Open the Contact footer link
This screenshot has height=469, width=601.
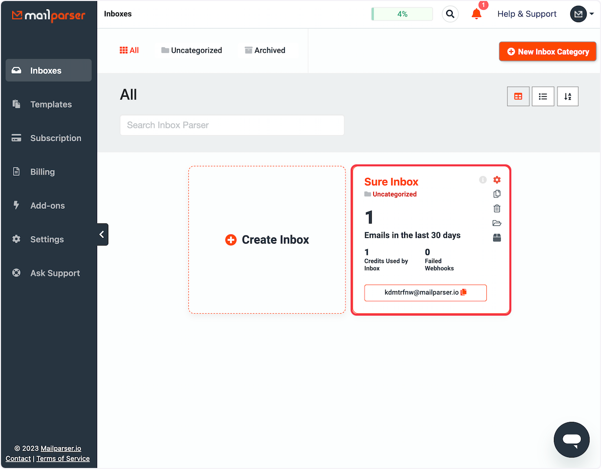(18, 458)
